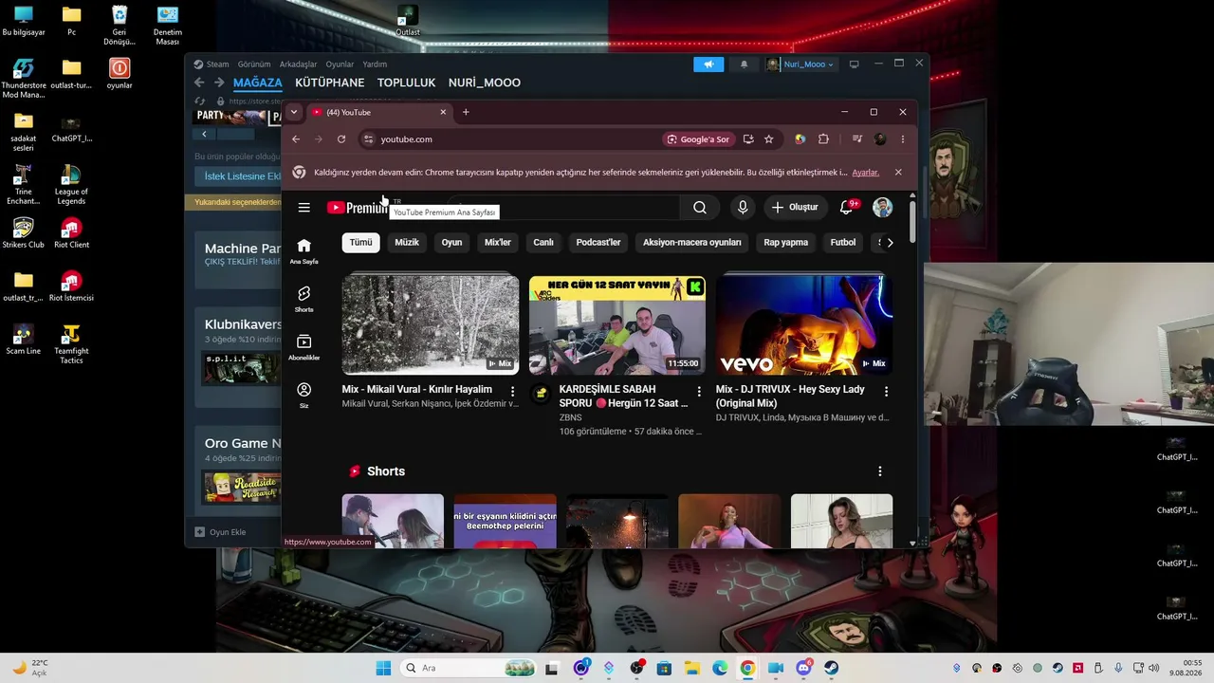Image resolution: width=1214 pixels, height=683 pixels.
Task: Go back in the Steam window
Action: coord(199,83)
